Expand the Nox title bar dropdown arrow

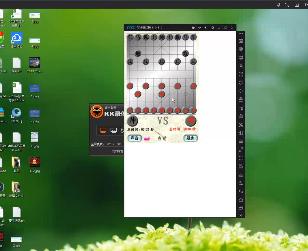[199, 28]
